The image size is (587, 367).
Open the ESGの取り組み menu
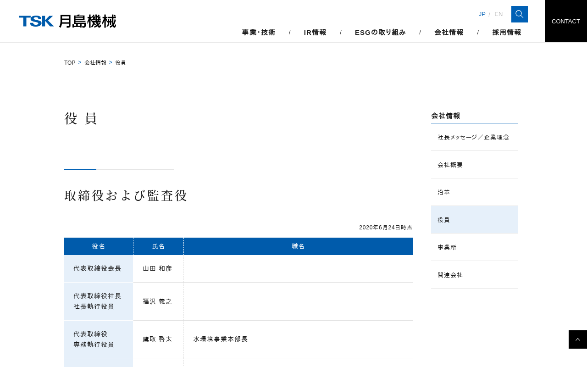coord(380,32)
